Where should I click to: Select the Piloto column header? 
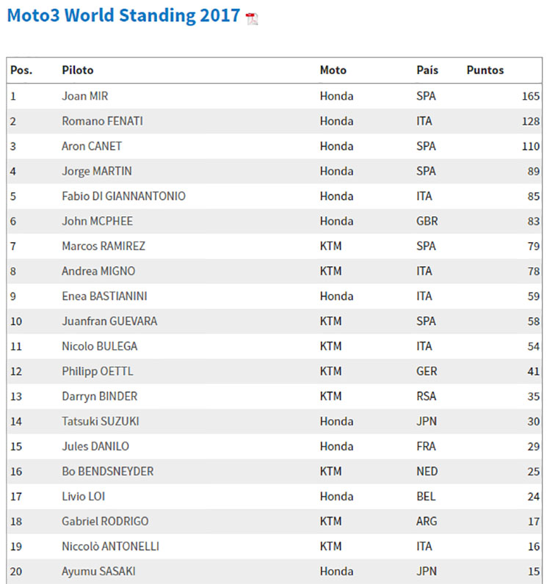[78, 70]
